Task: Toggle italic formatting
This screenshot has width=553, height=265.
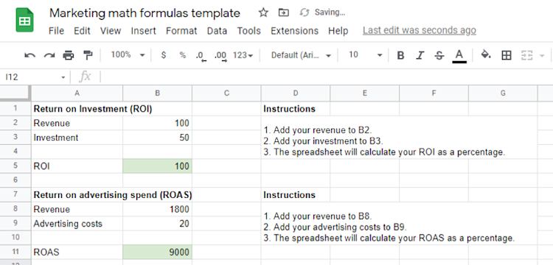Action: (420, 55)
